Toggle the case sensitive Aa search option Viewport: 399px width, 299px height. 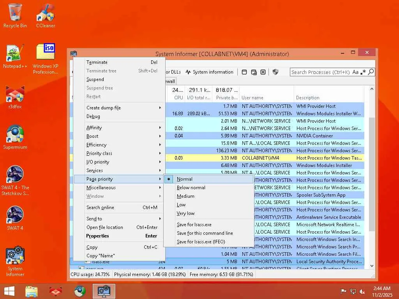[355, 72]
